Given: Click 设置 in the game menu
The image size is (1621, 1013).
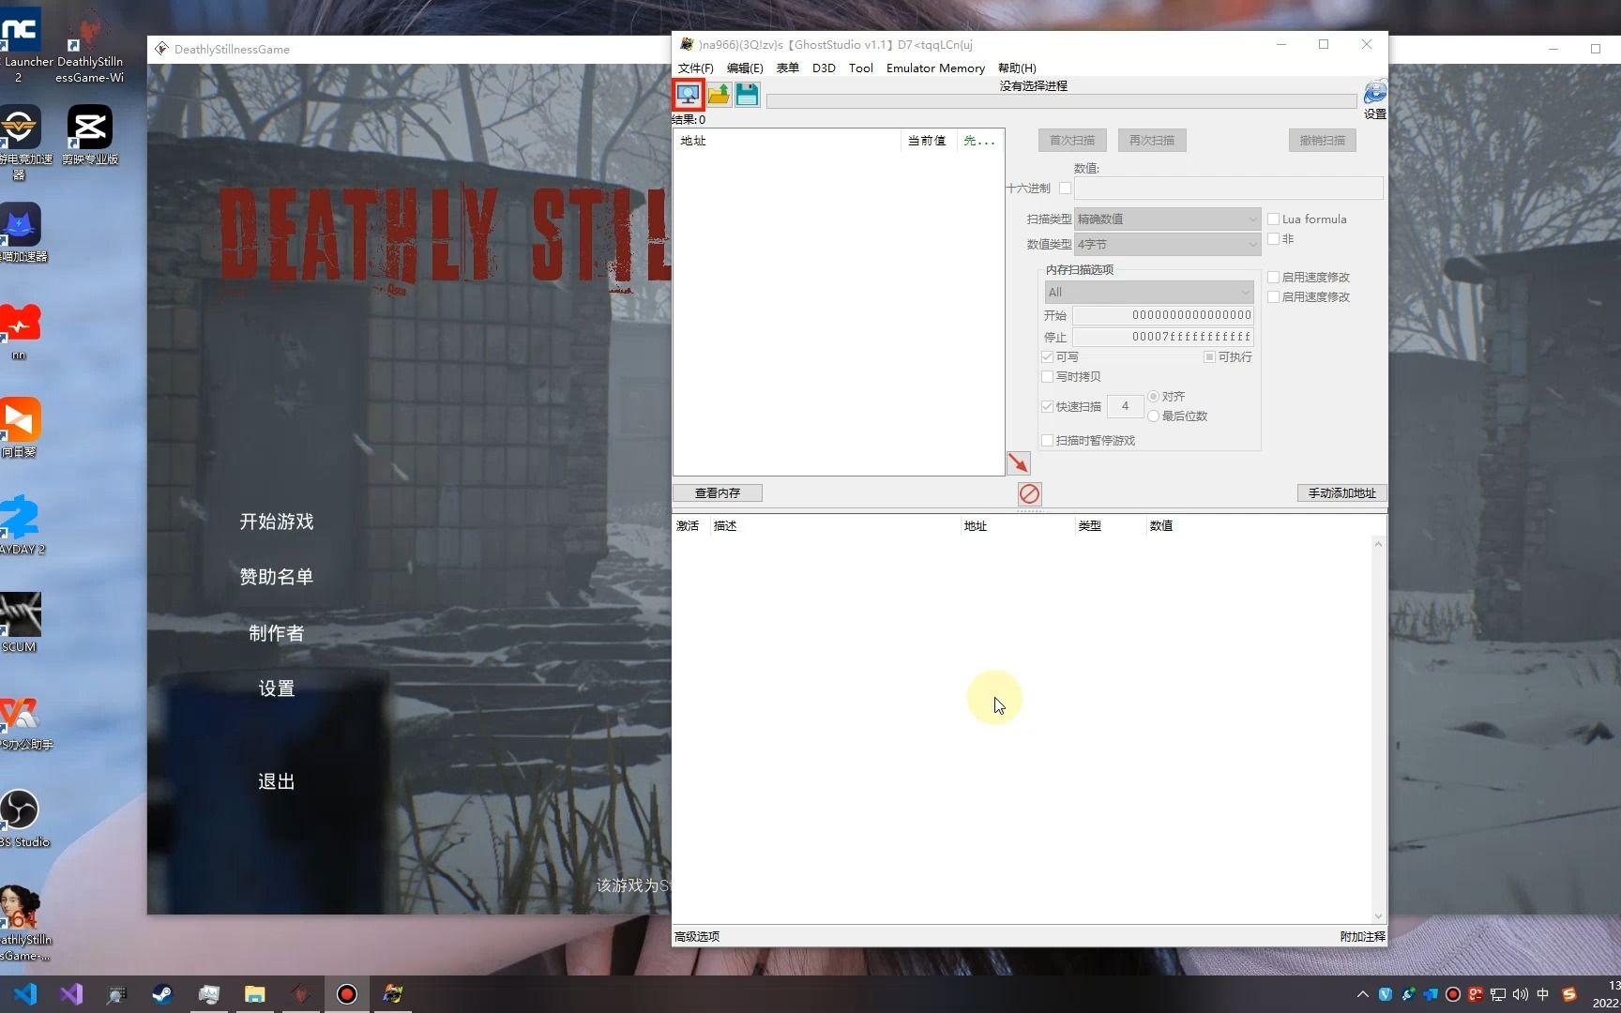Looking at the screenshot, I should (x=277, y=688).
